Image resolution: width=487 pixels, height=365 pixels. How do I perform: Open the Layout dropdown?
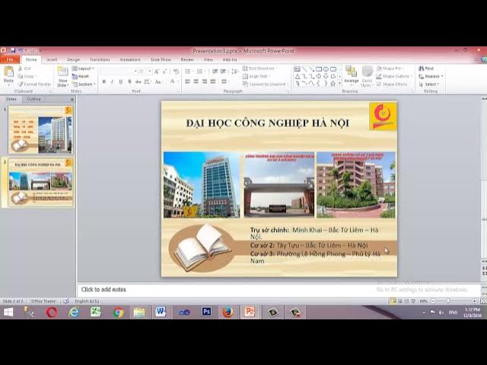click(x=83, y=68)
